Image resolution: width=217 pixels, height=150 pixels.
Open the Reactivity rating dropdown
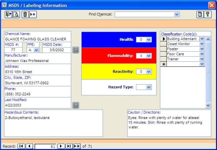(x=149, y=72)
